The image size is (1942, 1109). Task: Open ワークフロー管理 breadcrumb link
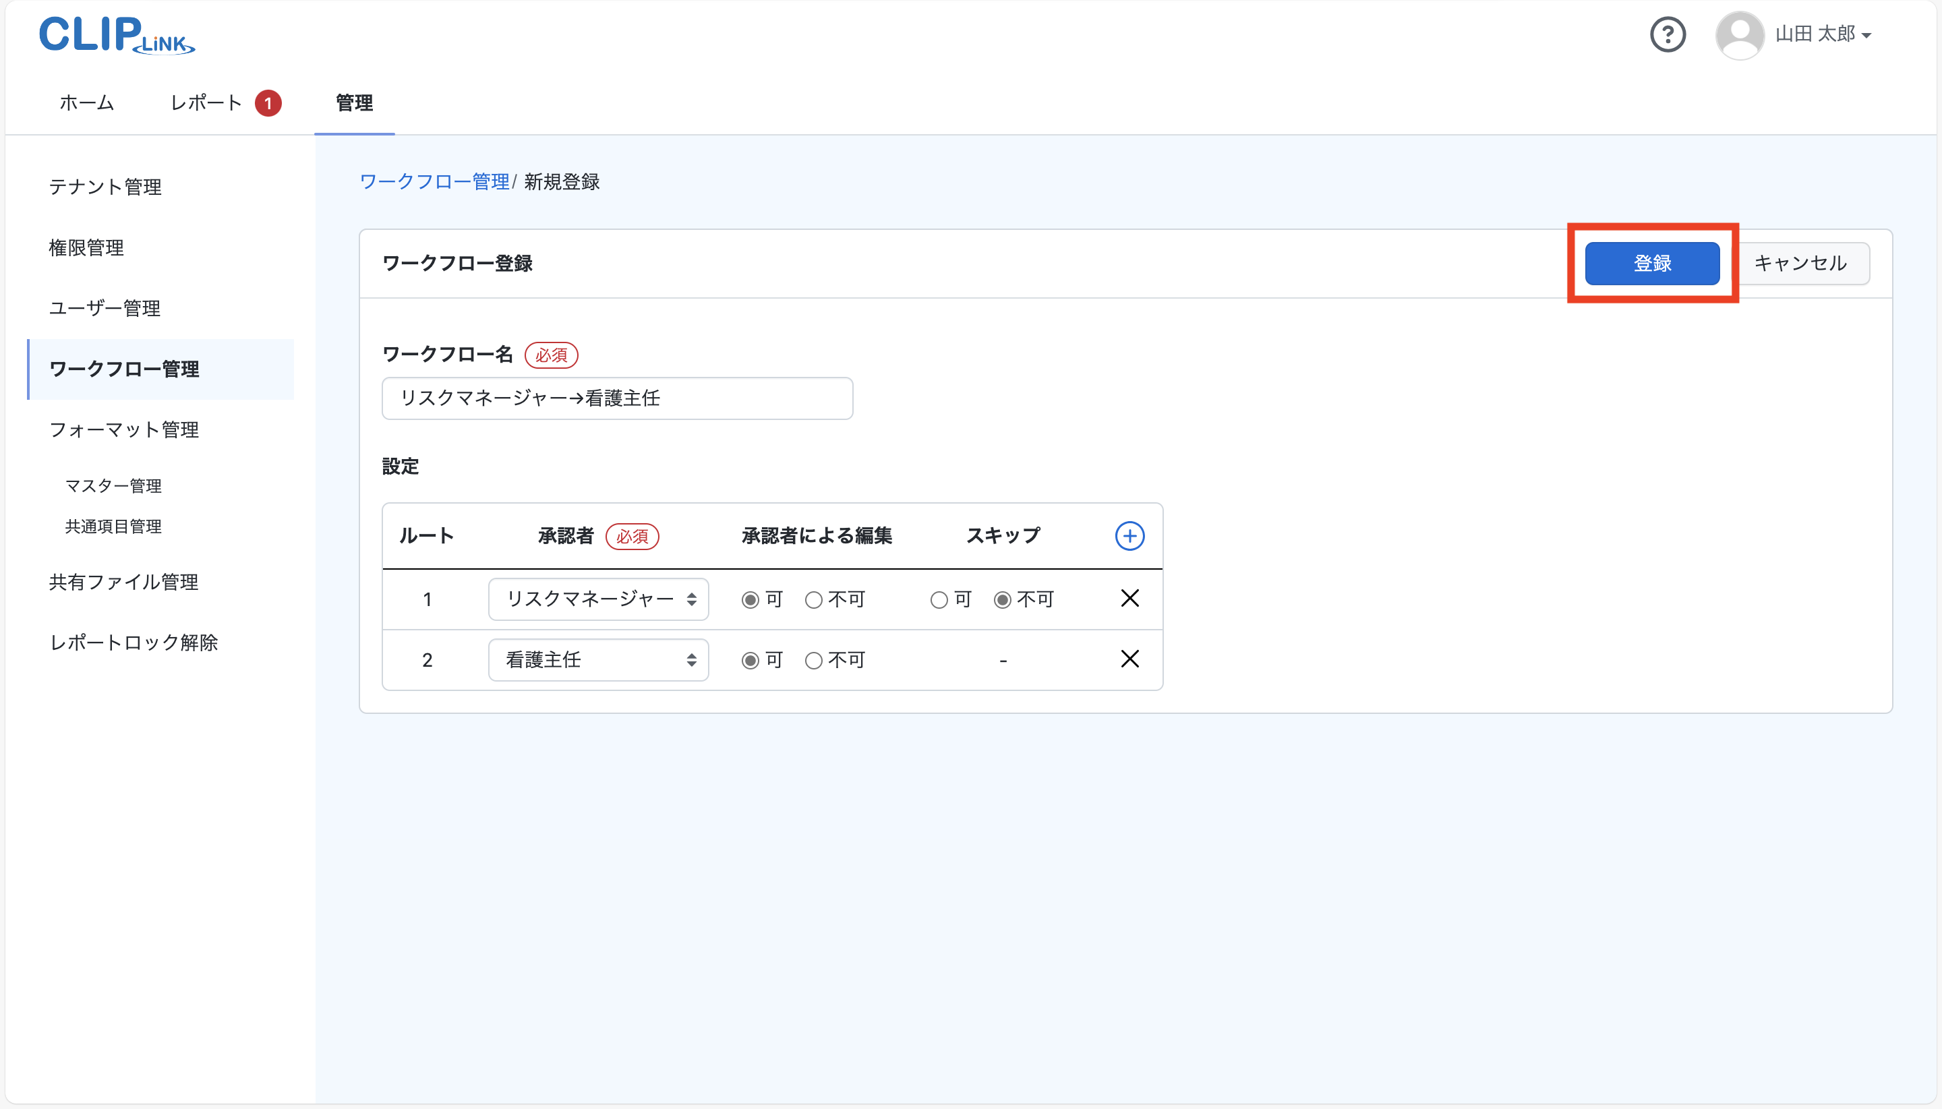(x=434, y=181)
